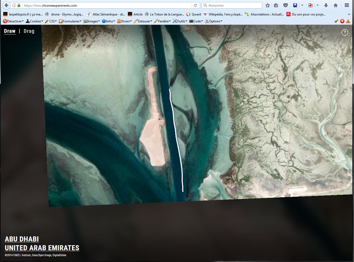Follow the UNITED ARAB EMIRATES link

(42, 248)
